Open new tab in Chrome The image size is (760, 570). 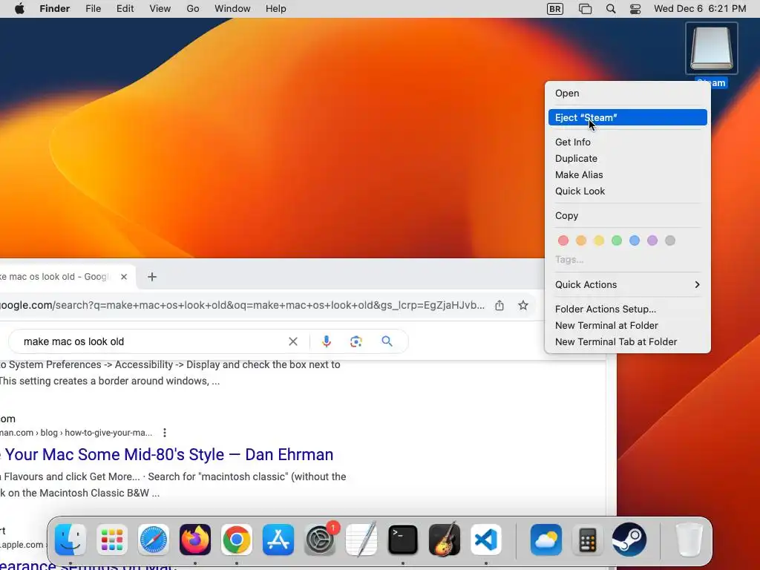click(x=152, y=277)
